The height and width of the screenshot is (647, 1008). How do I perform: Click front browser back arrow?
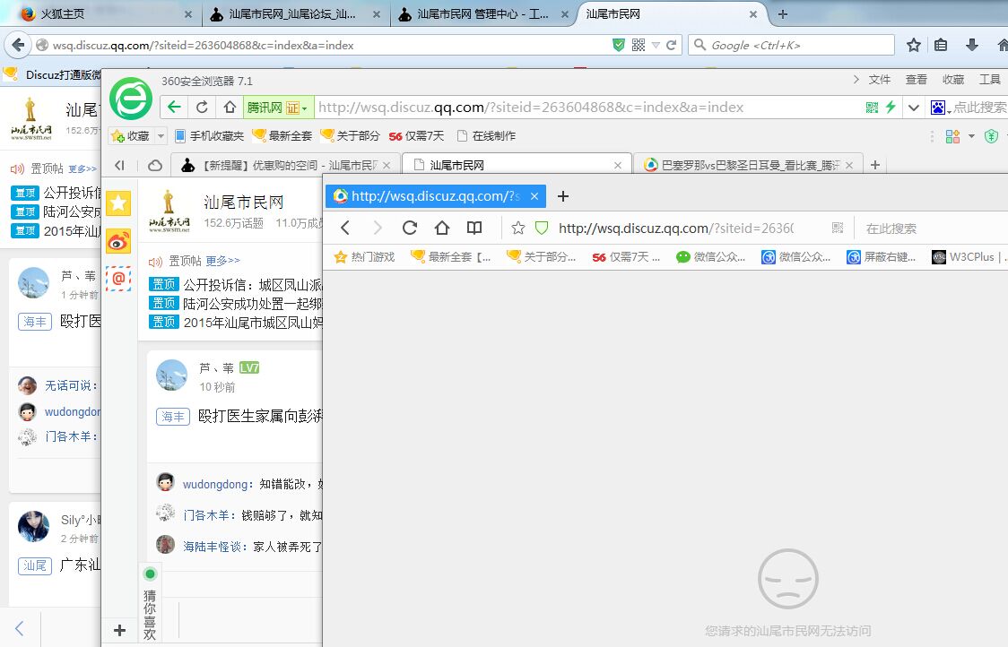[x=345, y=229]
